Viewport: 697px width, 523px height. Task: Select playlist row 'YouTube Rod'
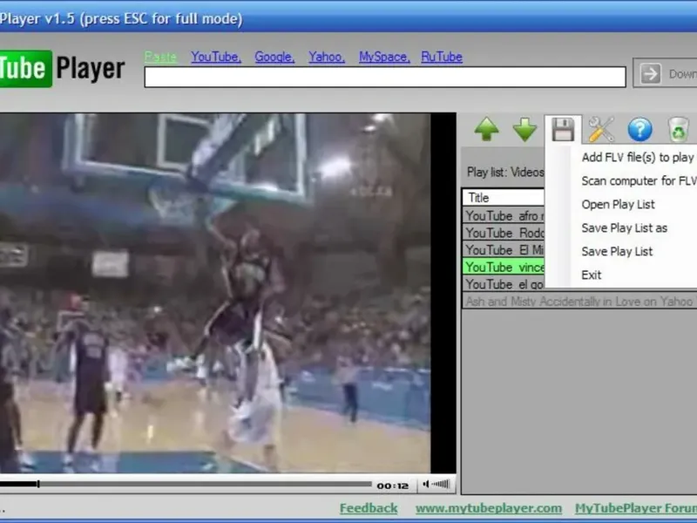[504, 233]
